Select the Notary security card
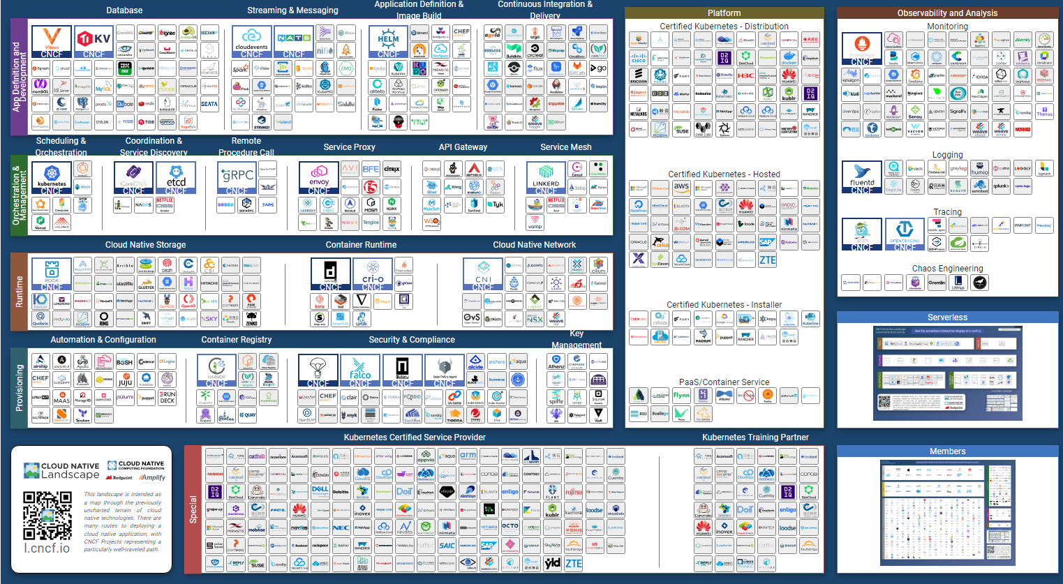 click(402, 370)
